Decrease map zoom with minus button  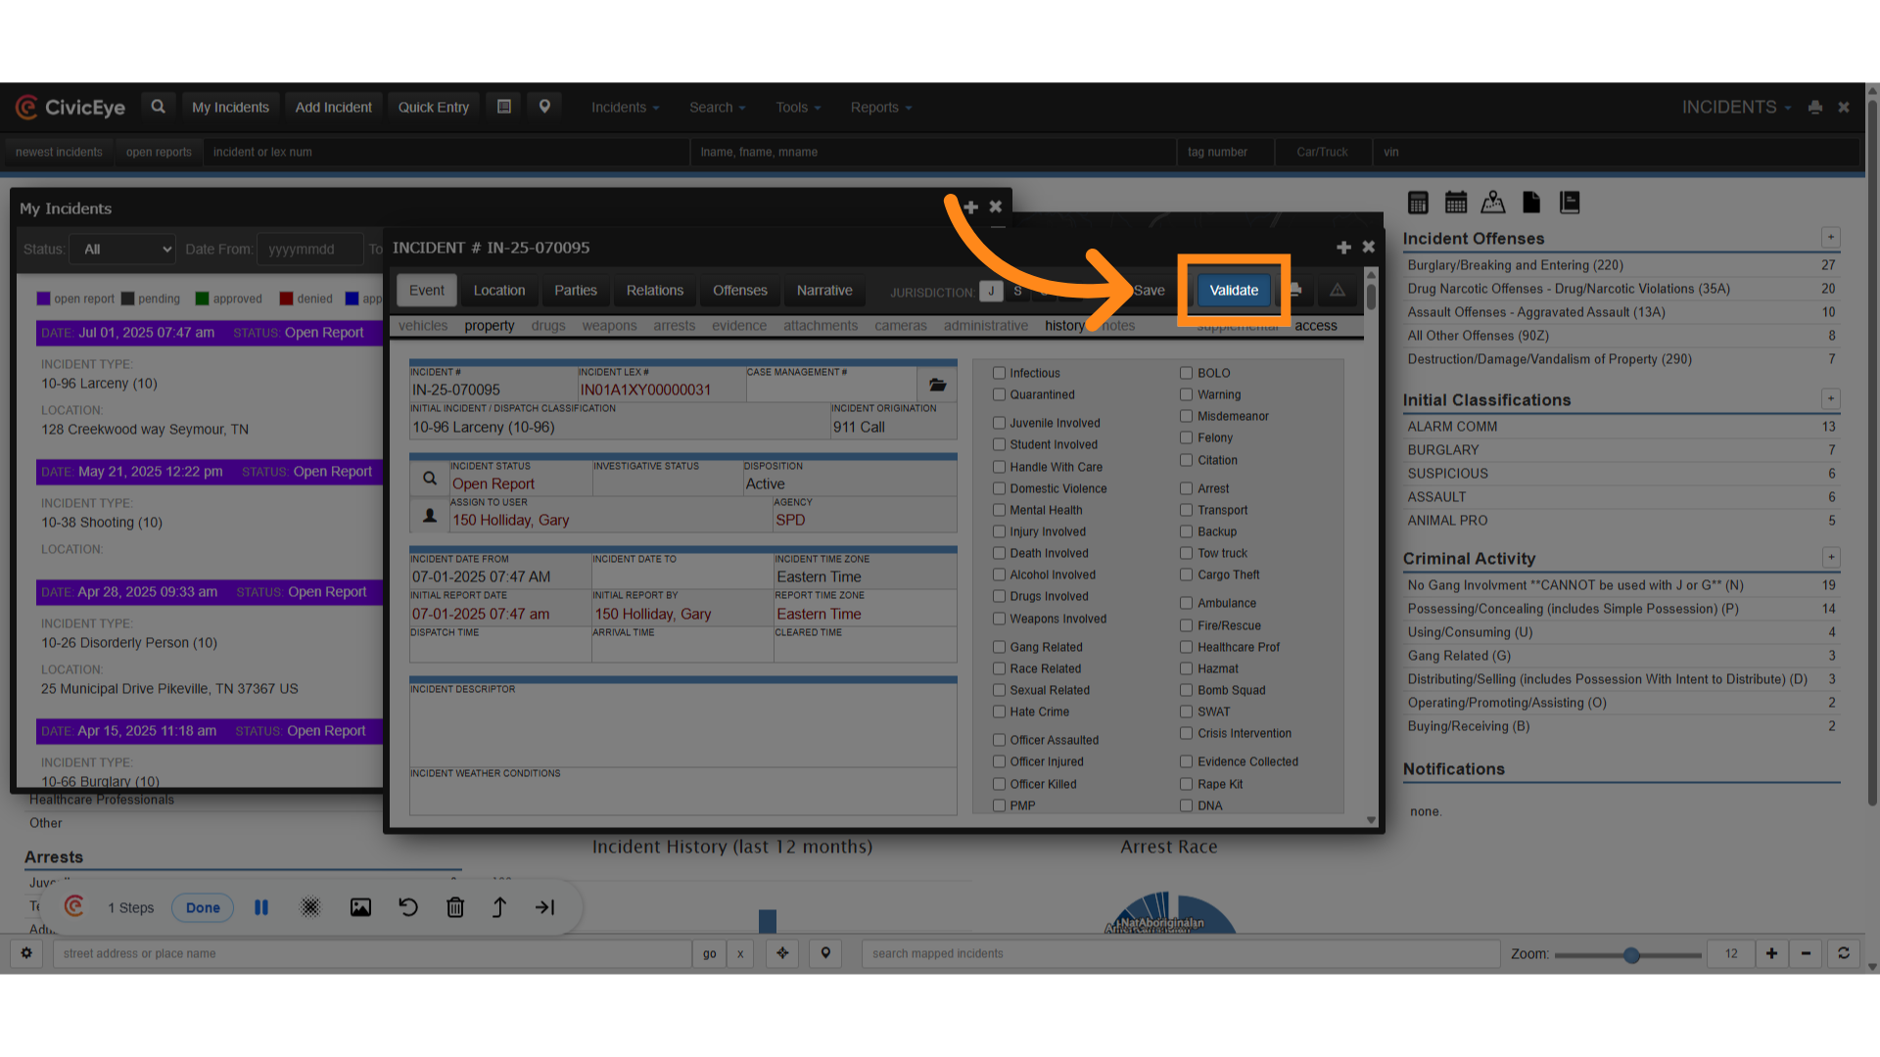(1806, 953)
